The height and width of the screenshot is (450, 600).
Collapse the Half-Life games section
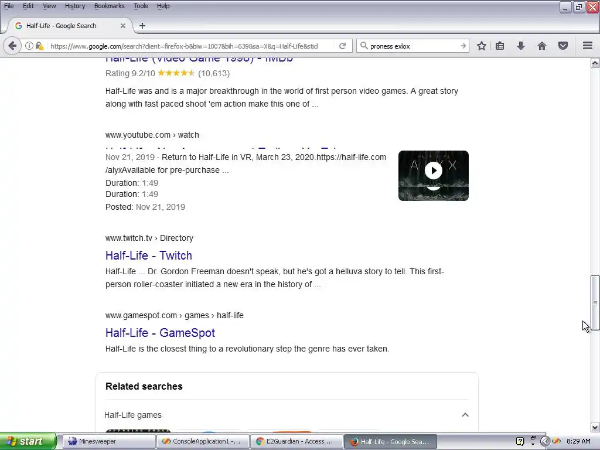pos(465,415)
